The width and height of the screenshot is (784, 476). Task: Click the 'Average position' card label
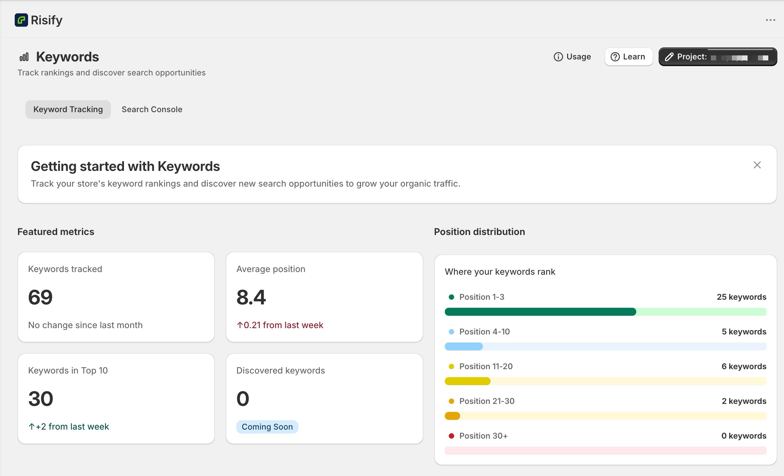271,269
